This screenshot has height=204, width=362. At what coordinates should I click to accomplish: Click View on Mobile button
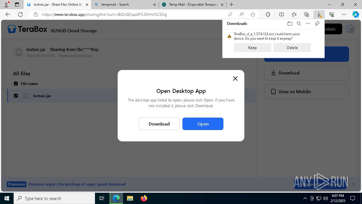(307, 92)
